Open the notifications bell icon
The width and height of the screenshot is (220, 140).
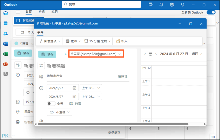(161, 5)
